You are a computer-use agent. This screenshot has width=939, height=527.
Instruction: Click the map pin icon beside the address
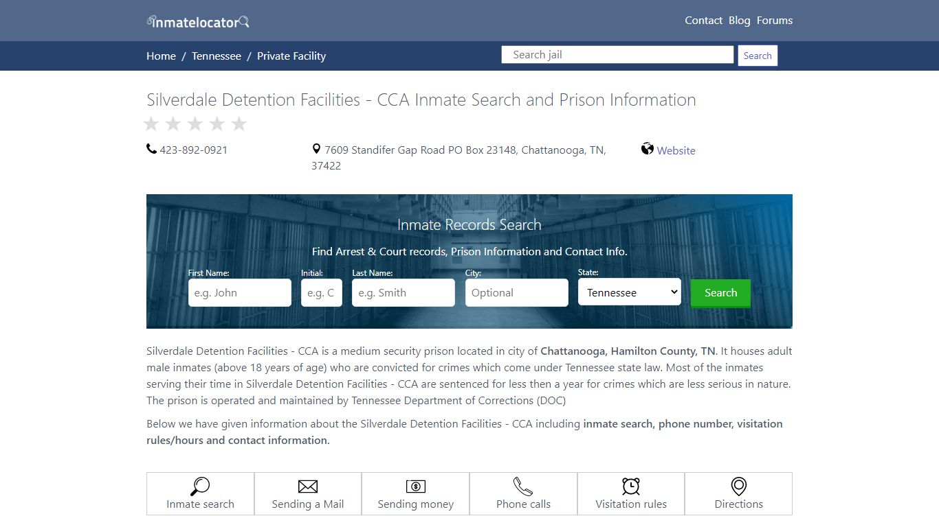pyautogui.click(x=316, y=149)
